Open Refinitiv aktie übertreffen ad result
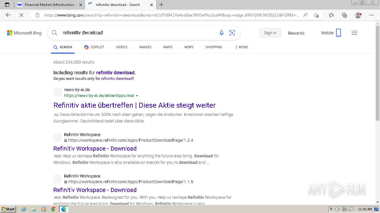 click(134, 105)
